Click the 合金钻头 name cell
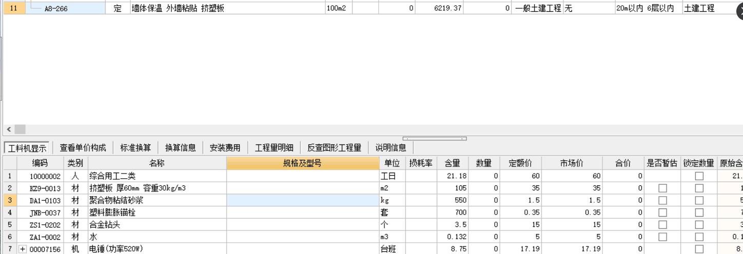This screenshot has height=254, width=743. pos(157,225)
